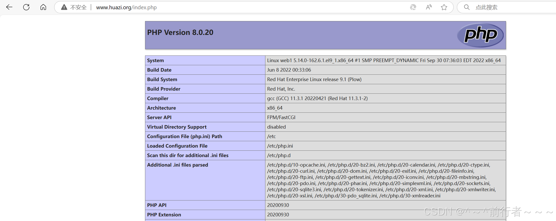Select the /etc/php.d value
The height and width of the screenshot is (221, 556).
279,155
